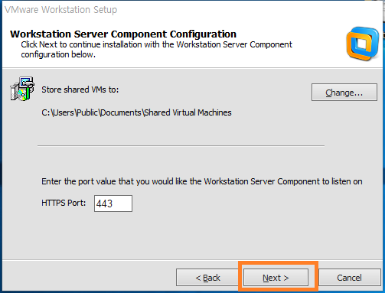Open the Change... folder location dialog
Image resolution: width=385 pixels, height=293 pixels.
point(344,92)
